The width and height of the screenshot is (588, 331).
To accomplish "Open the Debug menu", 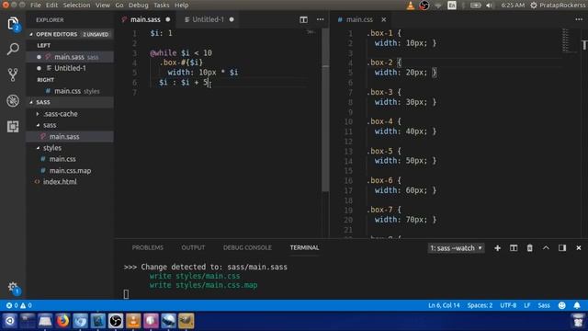I will [x=139, y=6].
